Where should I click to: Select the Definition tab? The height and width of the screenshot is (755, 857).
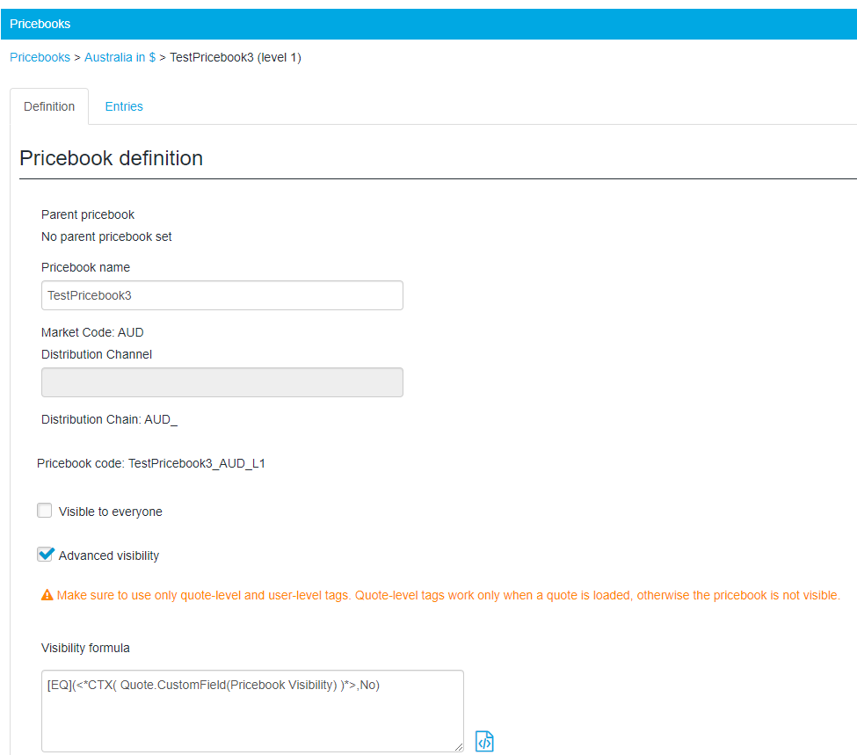[x=49, y=106]
